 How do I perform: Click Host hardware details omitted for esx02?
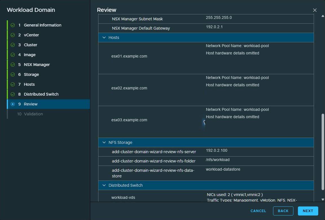pyautogui.click(x=232, y=85)
